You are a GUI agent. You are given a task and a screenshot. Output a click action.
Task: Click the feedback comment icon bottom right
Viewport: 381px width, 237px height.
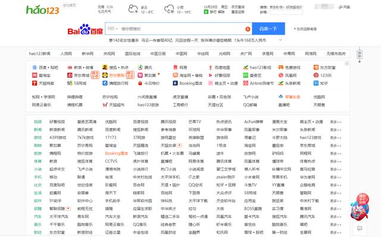360,228
